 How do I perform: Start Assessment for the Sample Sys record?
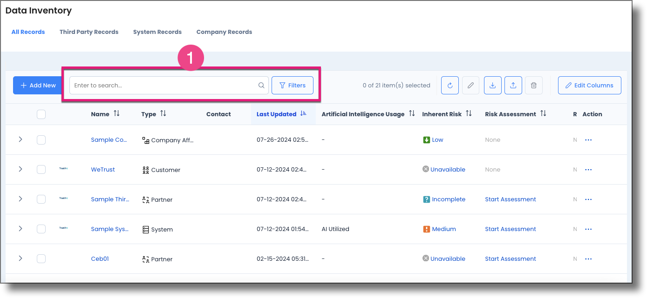(x=510, y=229)
